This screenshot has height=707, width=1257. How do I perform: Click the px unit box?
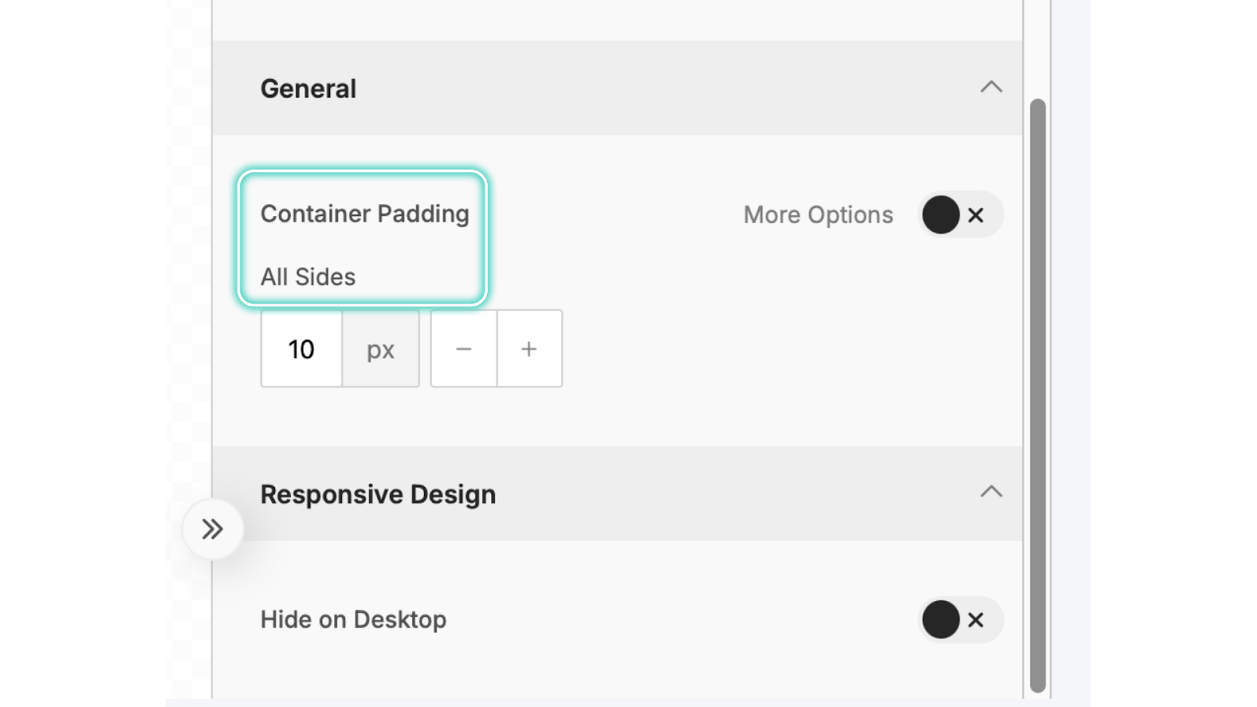[380, 349]
